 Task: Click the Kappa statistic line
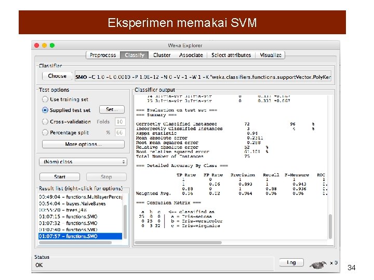[x=197, y=133]
